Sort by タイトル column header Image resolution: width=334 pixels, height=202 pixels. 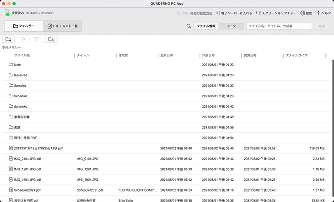83,56
